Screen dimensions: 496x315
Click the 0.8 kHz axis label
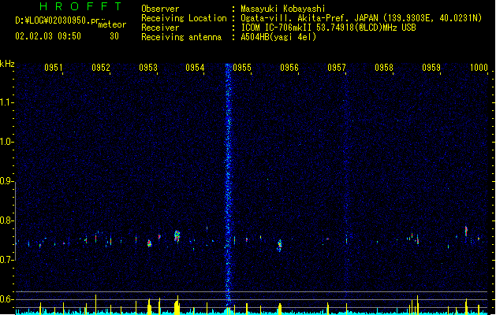coord(6,220)
